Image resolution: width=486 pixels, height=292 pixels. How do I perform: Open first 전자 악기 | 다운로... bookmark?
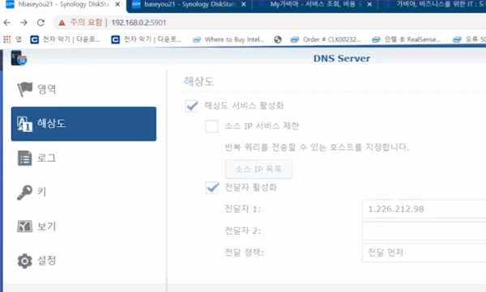tap(66, 40)
